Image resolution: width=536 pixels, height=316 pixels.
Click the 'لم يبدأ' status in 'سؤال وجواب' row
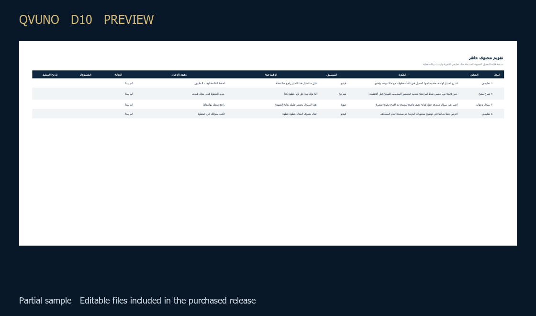pyautogui.click(x=129, y=105)
